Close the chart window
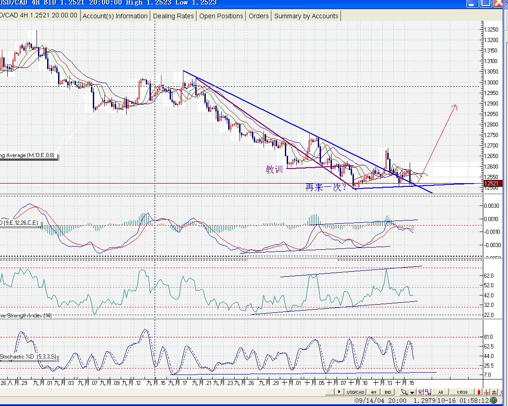Viewport: 508px width, 406px height. [497, 3]
